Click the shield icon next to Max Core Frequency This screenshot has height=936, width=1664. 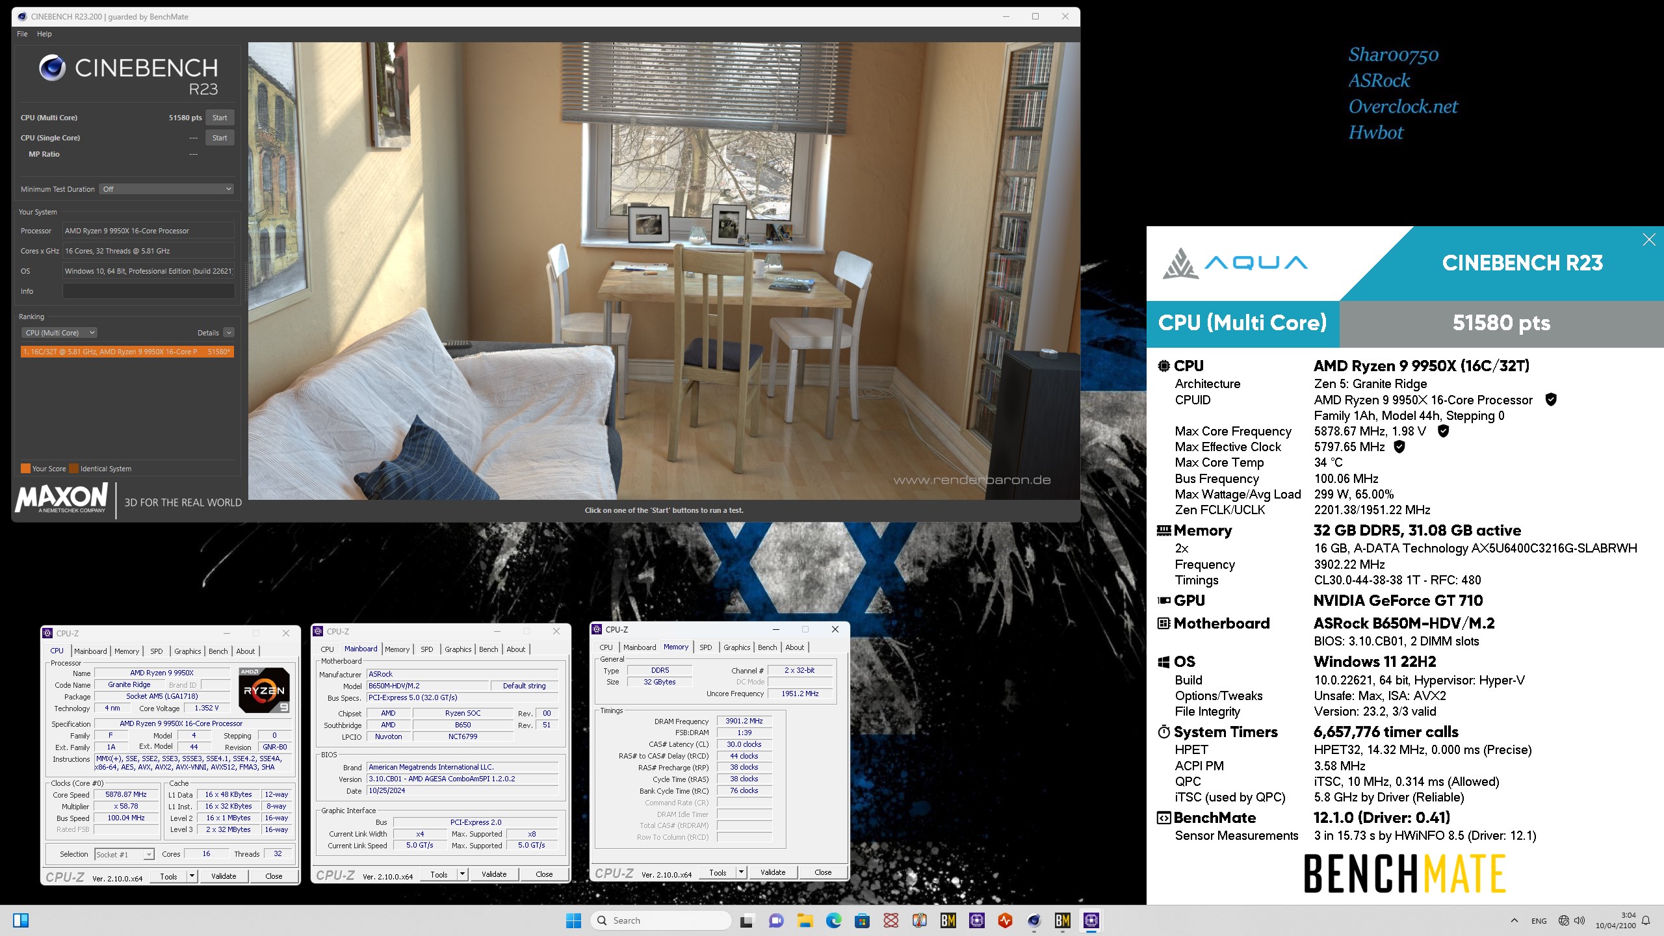pyautogui.click(x=1443, y=431)
